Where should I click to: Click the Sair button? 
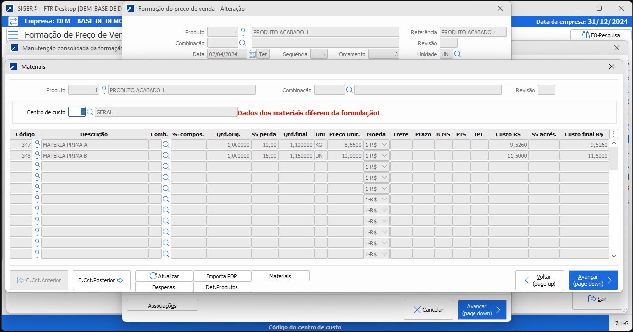coord(597,299)
